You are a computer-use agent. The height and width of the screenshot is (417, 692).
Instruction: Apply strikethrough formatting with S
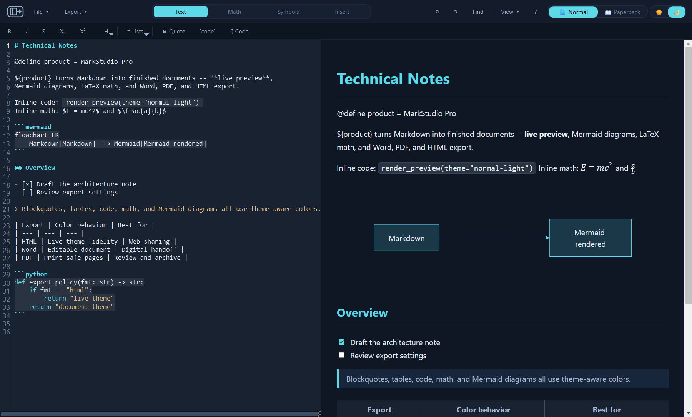[x=43, y=32]
